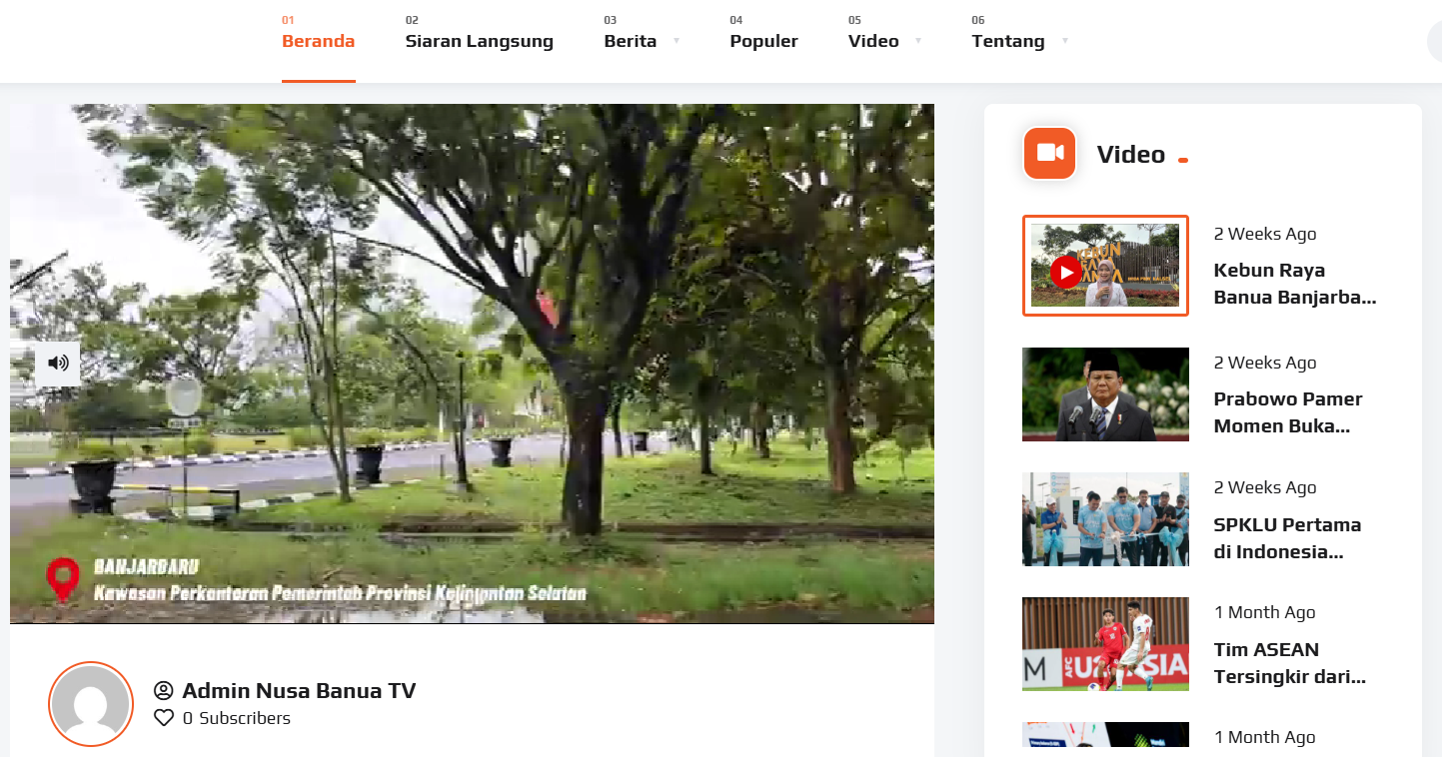
Task: Open the Kebun Raya Banua Banjarbaru video title
Action: coord(1295,284)
